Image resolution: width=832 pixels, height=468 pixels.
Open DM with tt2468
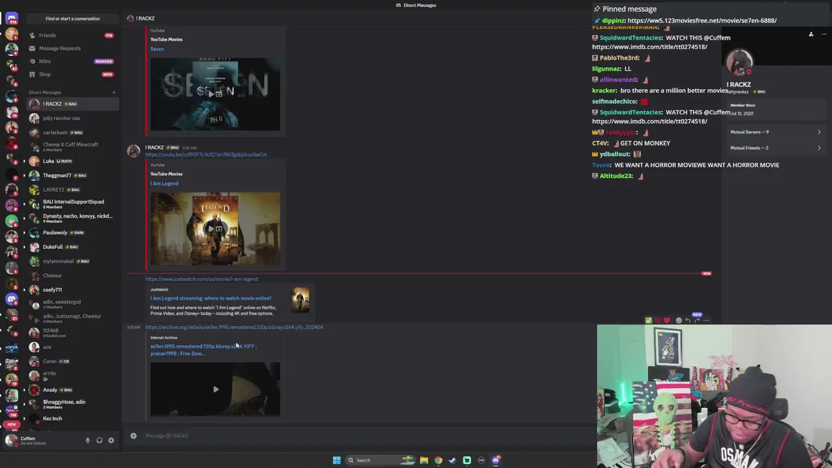coord(72,333)
